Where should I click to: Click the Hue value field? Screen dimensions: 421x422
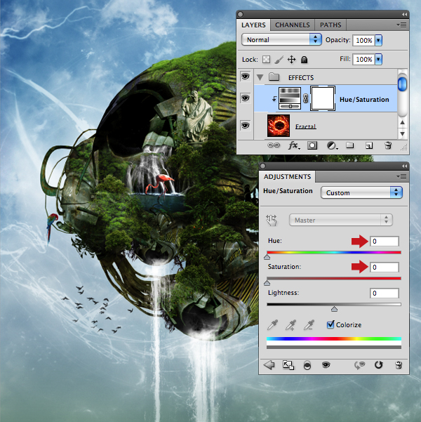tap(384, 241)
